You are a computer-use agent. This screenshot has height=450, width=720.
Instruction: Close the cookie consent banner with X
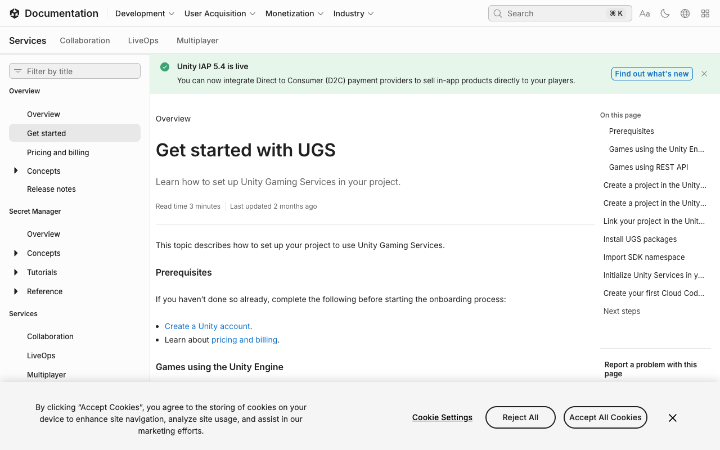(673, 417)
